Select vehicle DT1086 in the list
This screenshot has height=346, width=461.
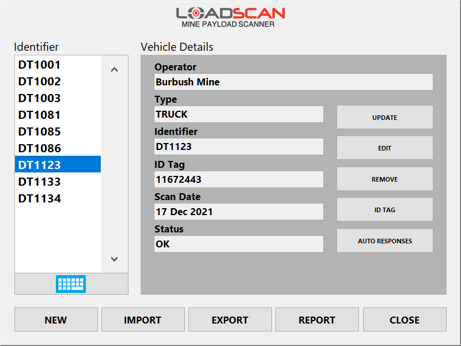coord(58,148)
